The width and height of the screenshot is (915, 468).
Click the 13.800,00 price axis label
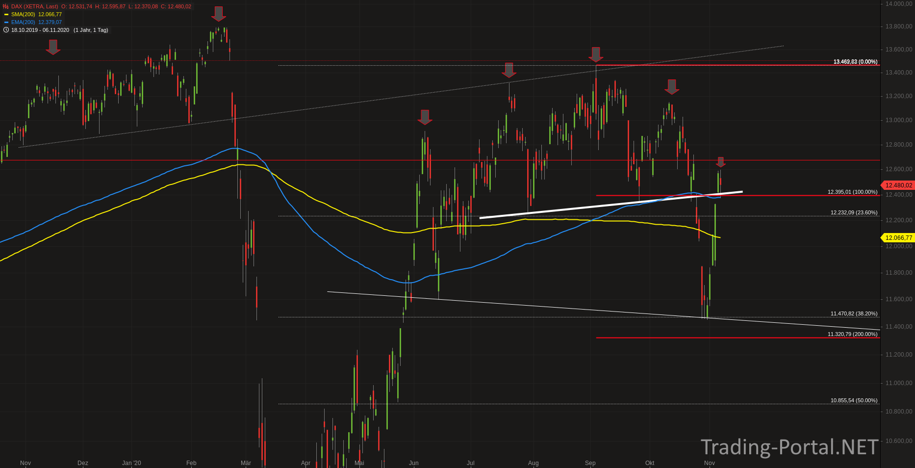[899, 26]
